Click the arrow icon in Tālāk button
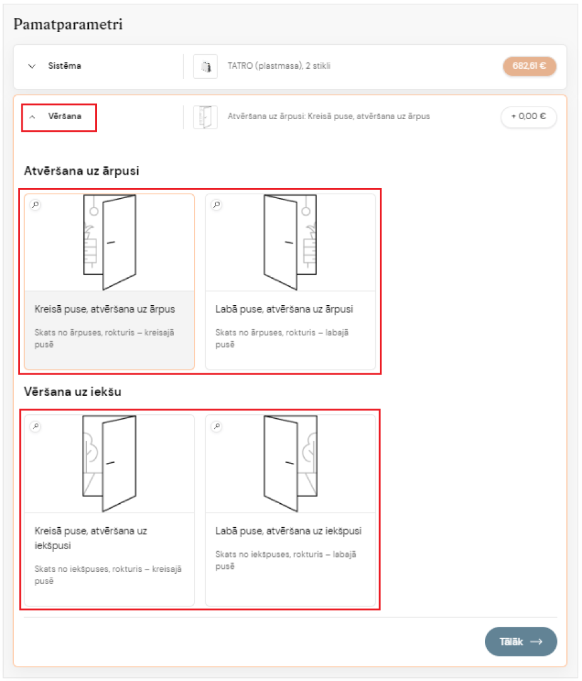582x681 pixels. click(x=537, y=641)
